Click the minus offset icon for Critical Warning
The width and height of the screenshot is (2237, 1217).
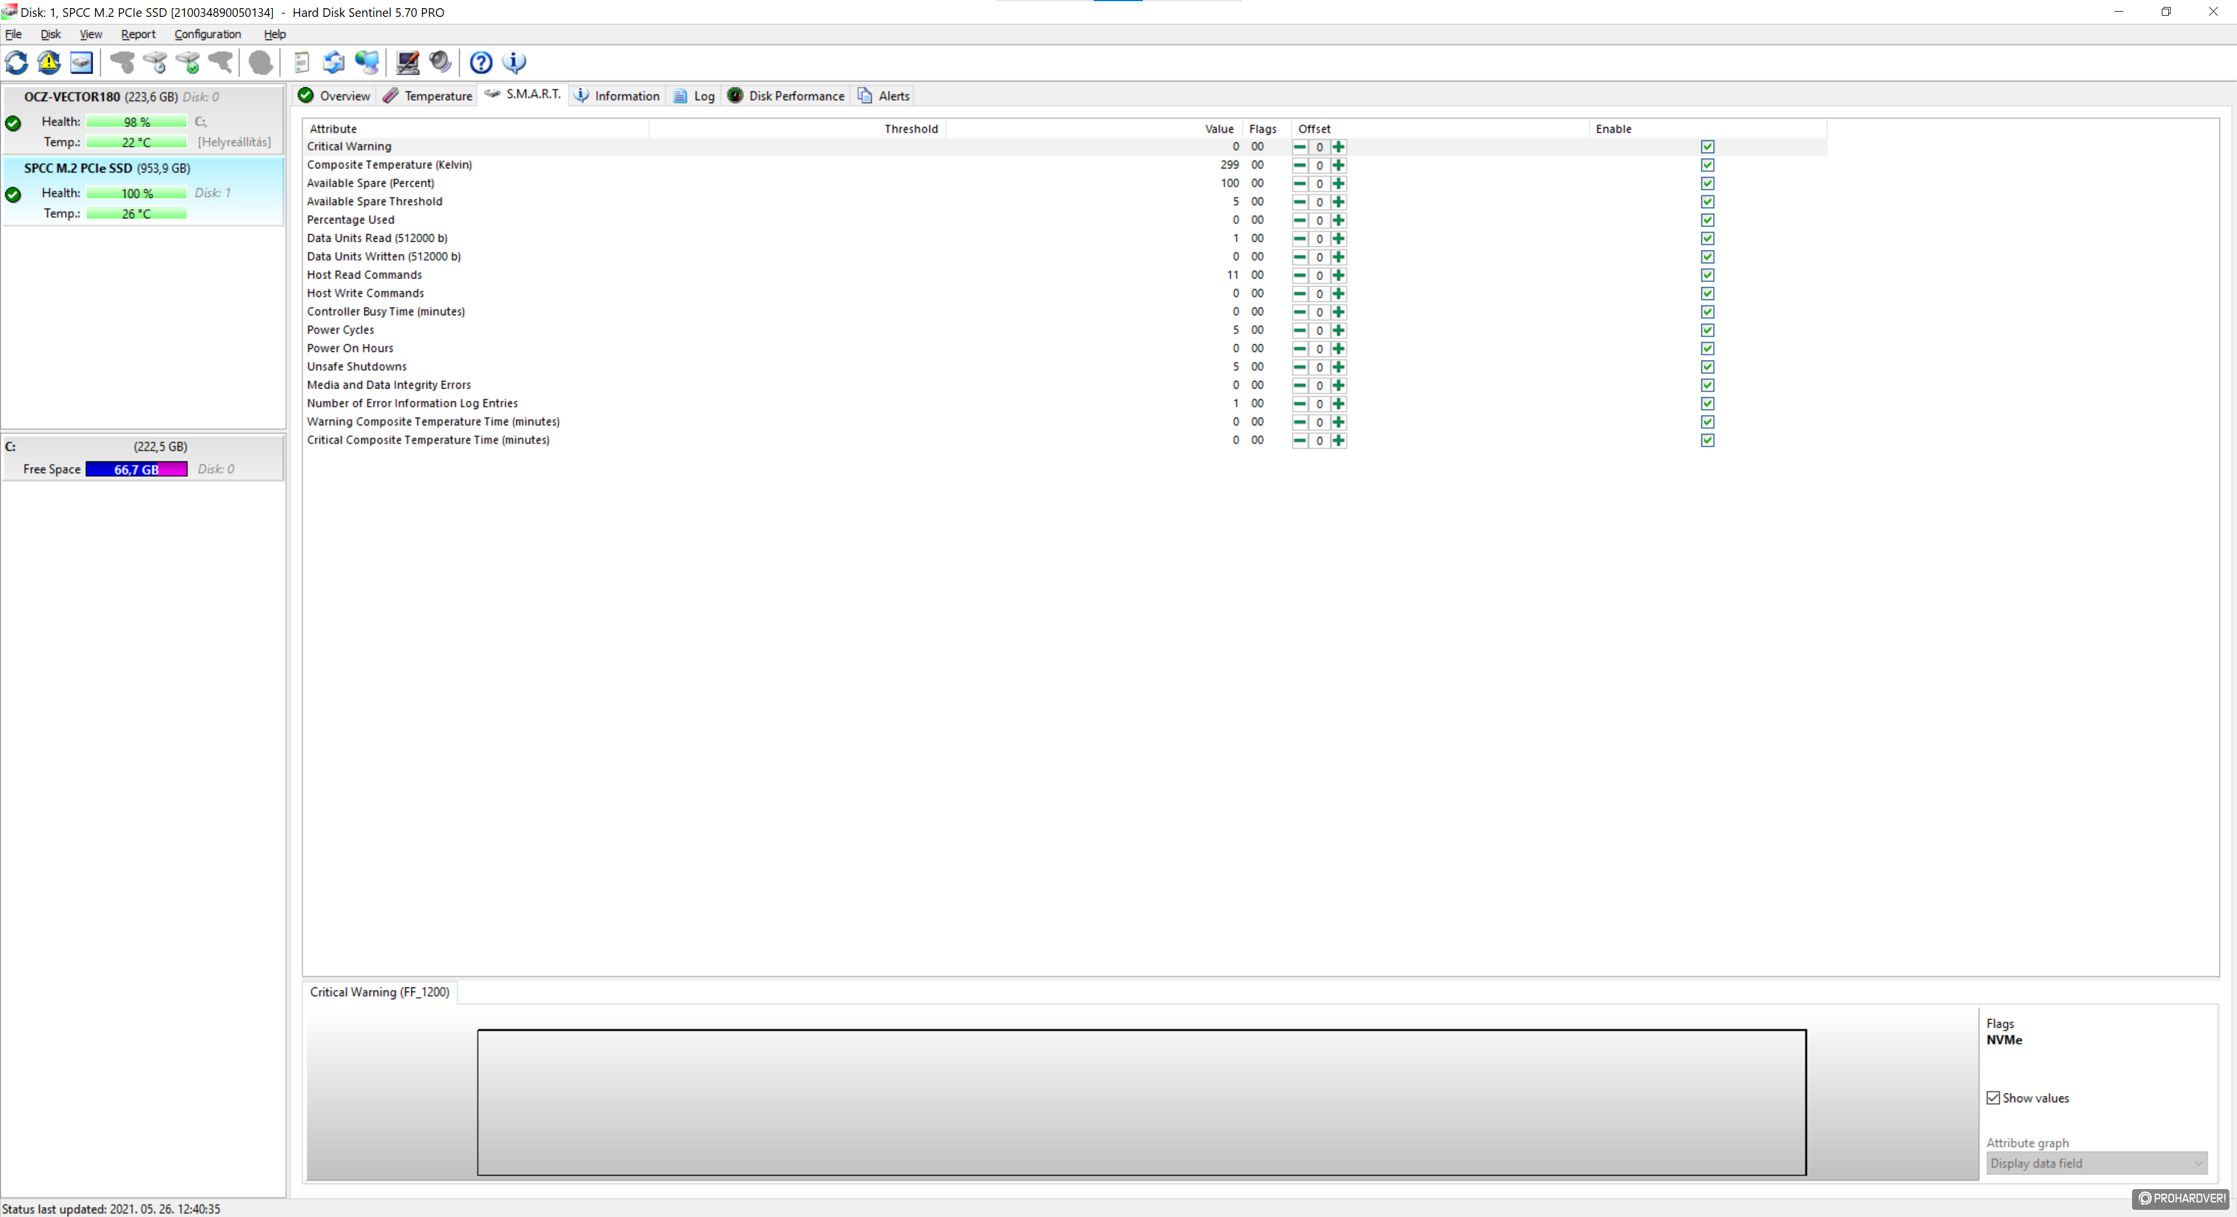(x=1300, y=147)
